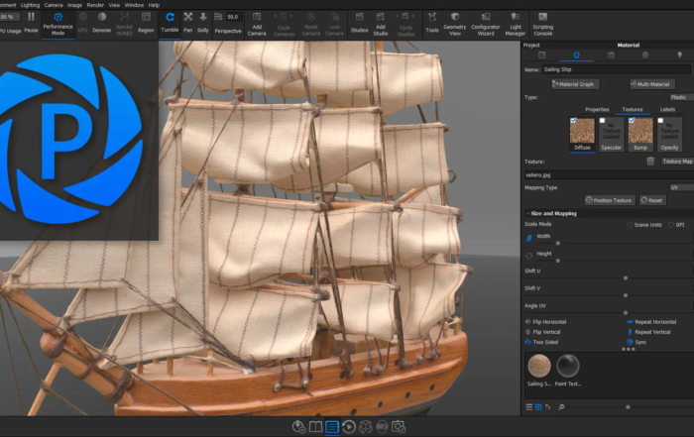Open the Help menu

click(154, 5)
